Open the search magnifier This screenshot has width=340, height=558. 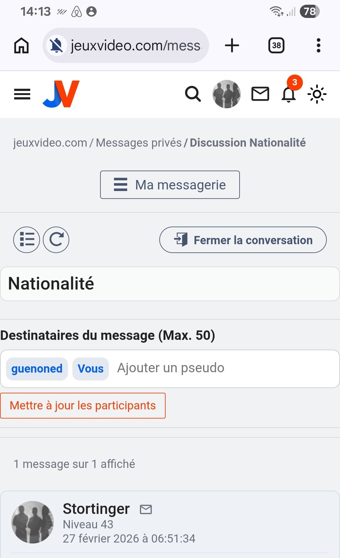tap(193, 94)
